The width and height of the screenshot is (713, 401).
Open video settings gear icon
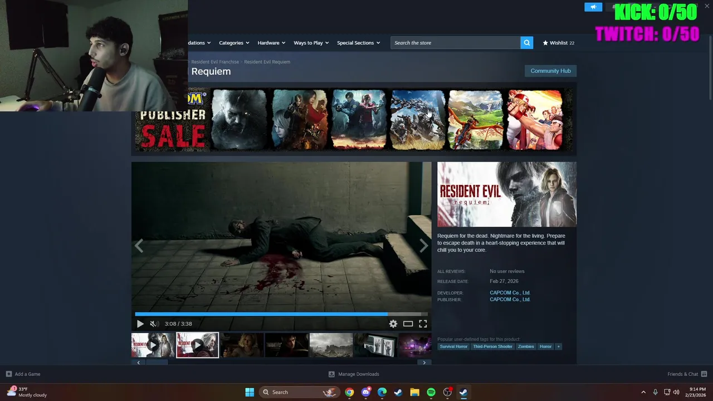pos(393,324)
